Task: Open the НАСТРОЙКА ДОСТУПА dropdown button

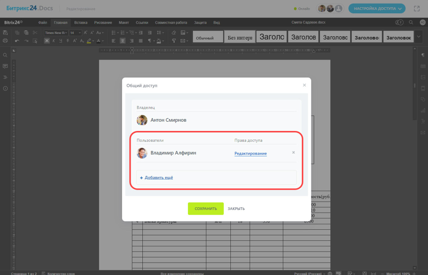Action: click(377, 9)
